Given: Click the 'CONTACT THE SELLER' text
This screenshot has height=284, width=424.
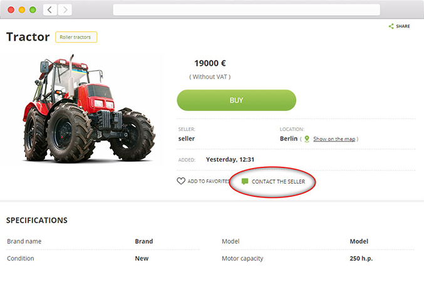Looking at the screenshot, I should [x=278, y=181].
